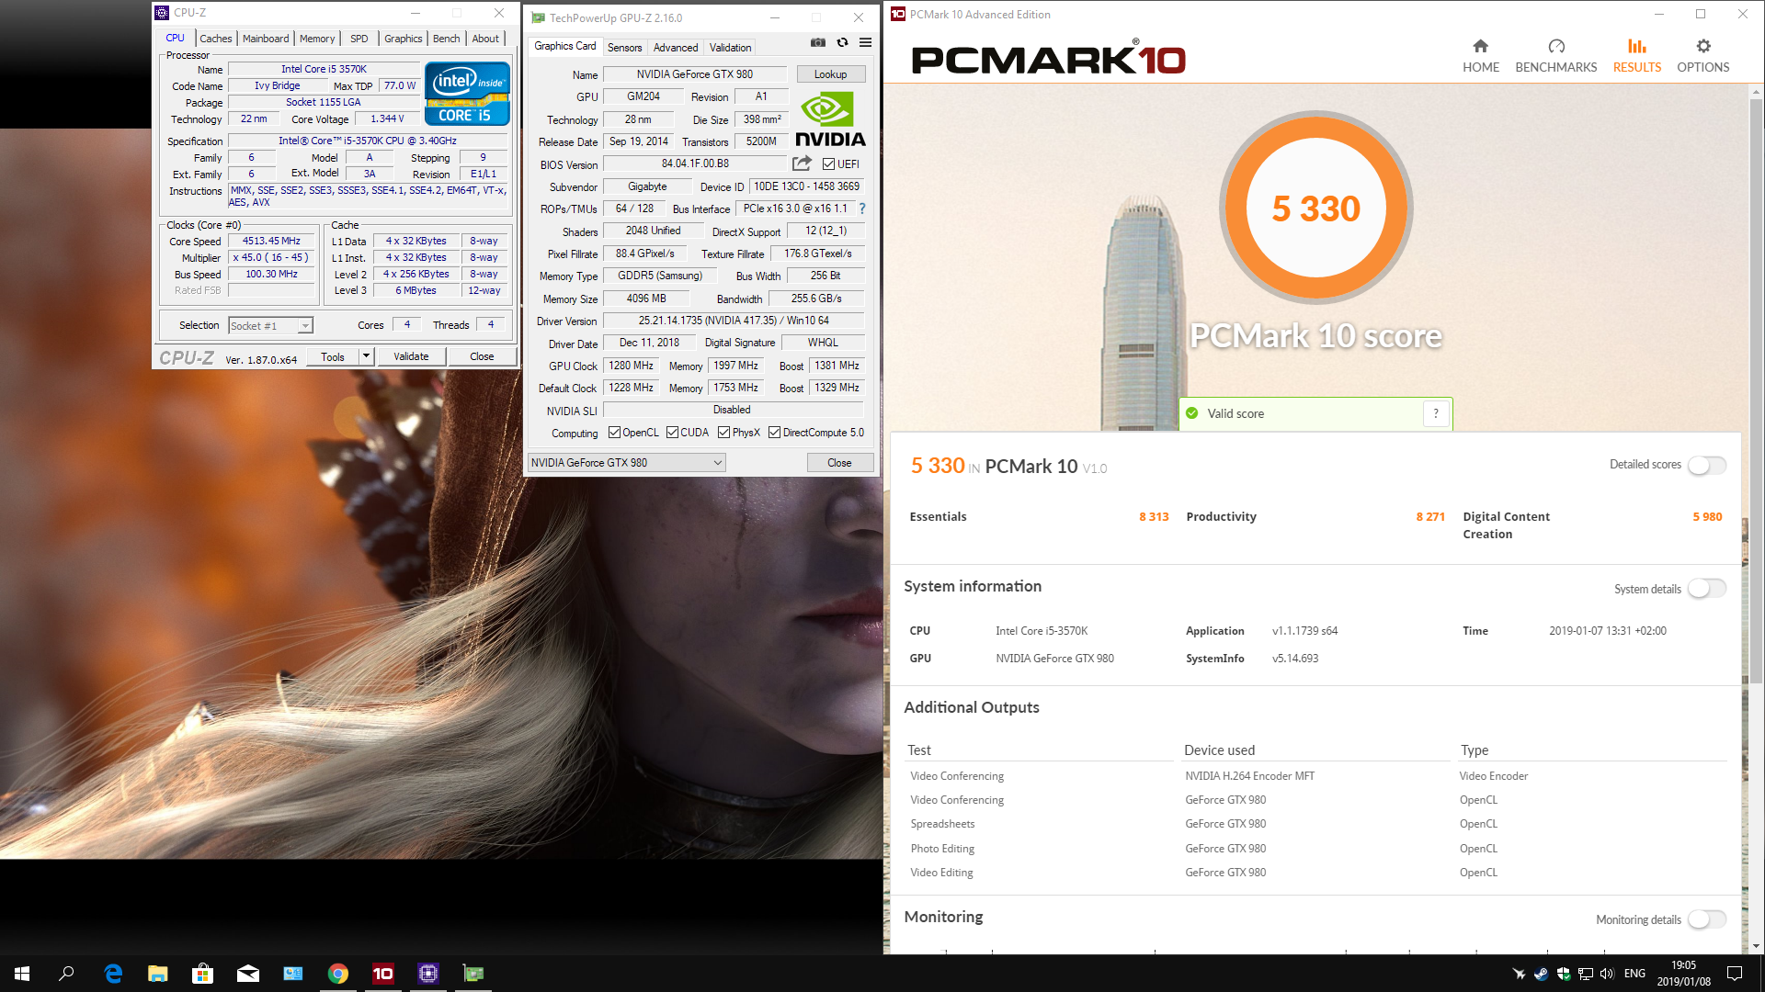Switch to CPU-Z SPD tab
Image resolution: width=1765 pixels, height=992 pixels.
(359, 39)
